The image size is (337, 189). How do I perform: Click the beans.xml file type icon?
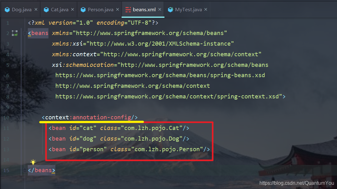coord(128,10)
